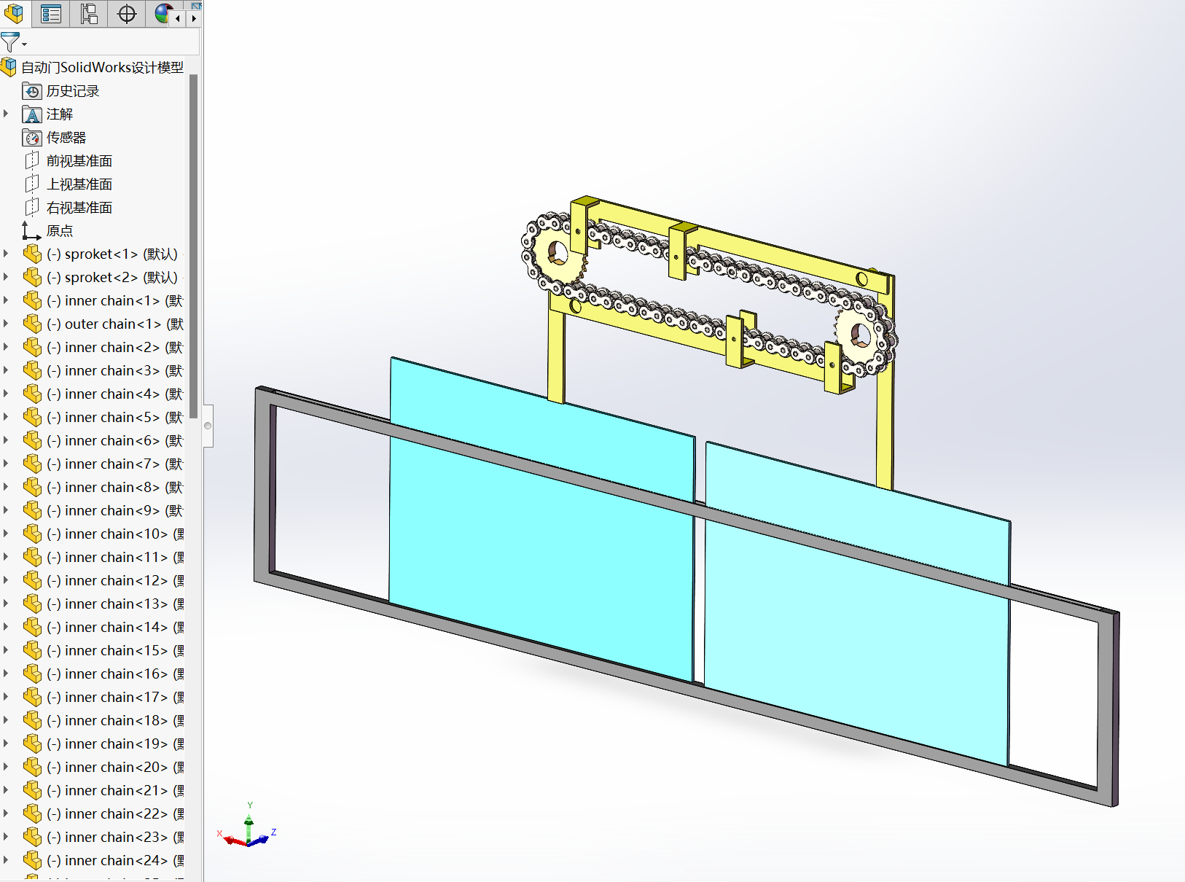Select the 前视基准面 reference plane
The width and height of the screenshot is (1185, 882).
coord(80,160)
